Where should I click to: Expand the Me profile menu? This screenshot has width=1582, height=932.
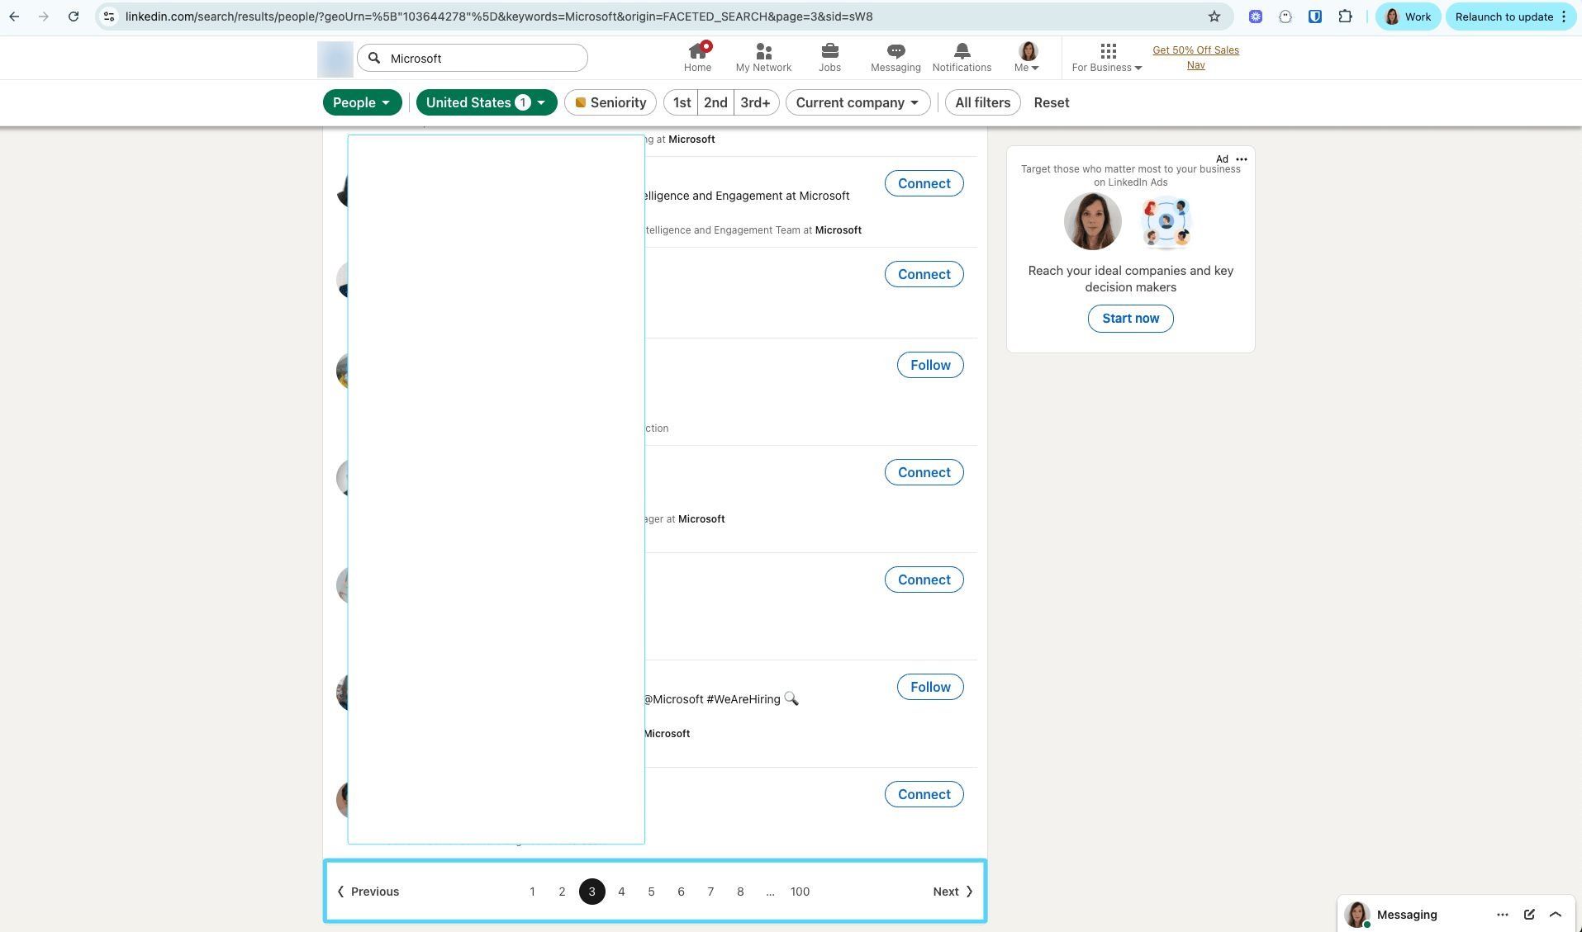1028,58
